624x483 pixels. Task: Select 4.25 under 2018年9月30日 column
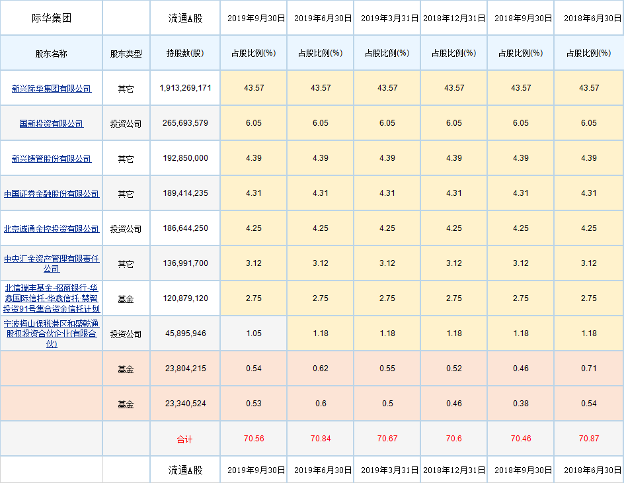tap(521, 228)
